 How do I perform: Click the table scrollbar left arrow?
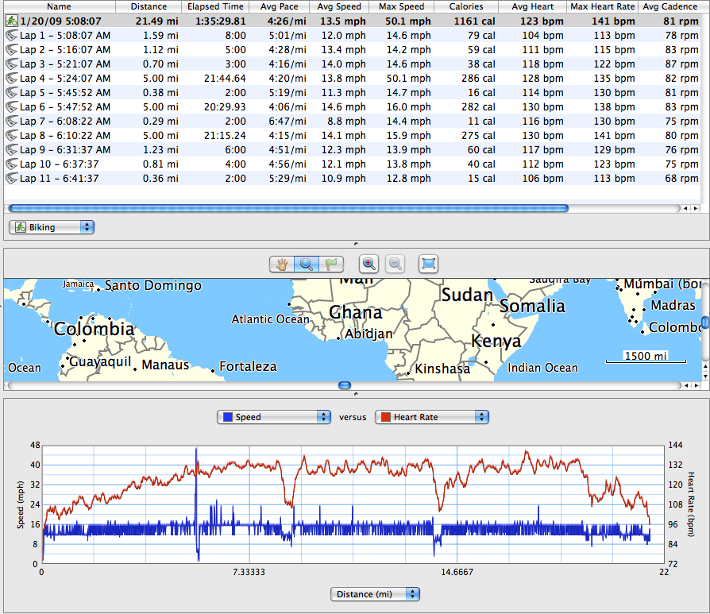coord(686,208)
